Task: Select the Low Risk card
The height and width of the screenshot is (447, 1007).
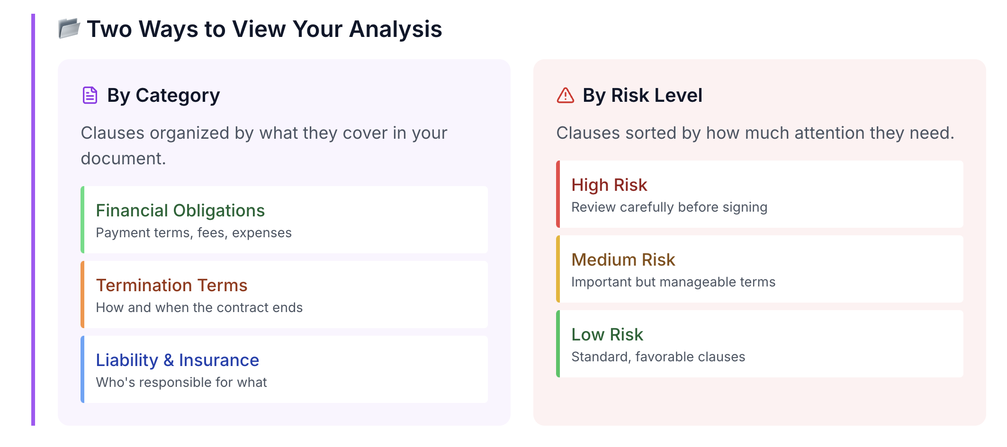Action: pyautogui.click(x=760, y=344)
